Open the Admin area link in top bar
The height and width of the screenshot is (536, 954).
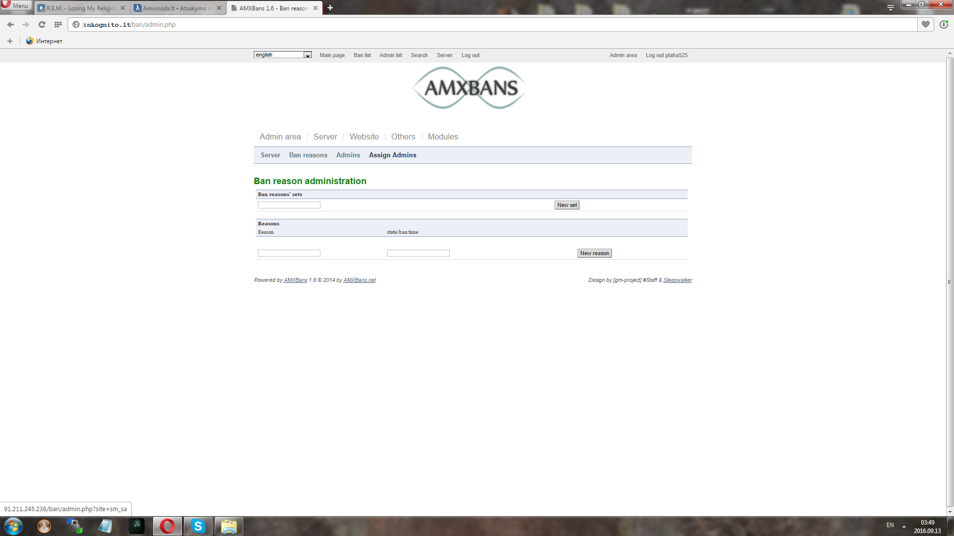click(x=623, y=55)
